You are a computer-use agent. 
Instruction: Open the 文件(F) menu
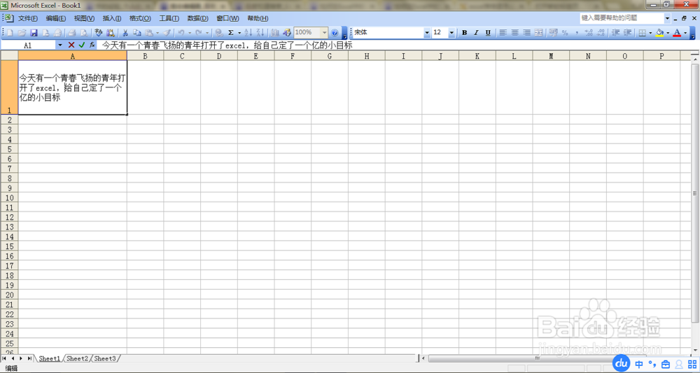pyautogui.click(x=28, y=18)
